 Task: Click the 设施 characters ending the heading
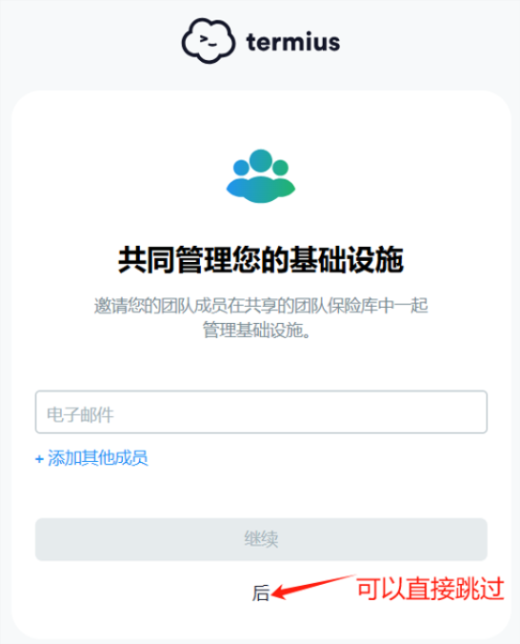click(375, 260)
